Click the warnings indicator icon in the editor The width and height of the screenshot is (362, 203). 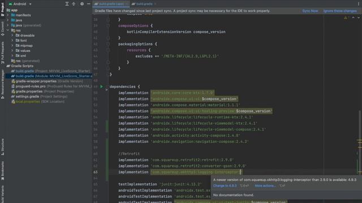click(x=346, y=17)
